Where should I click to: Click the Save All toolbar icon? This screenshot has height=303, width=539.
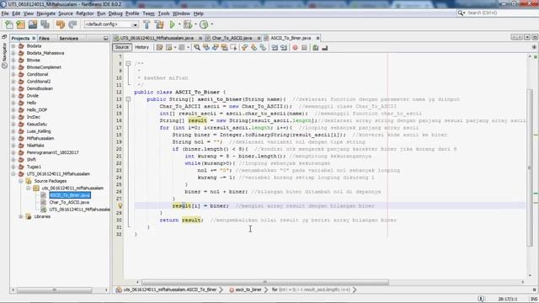coord(45,24)
